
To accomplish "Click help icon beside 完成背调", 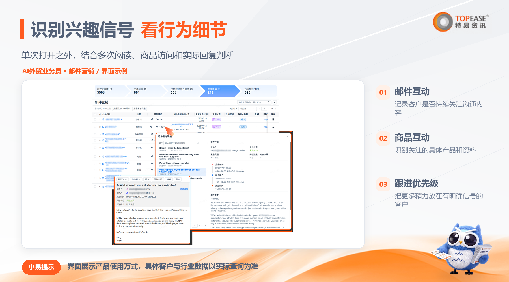I will pyautogui.click(x=145, y=89).
